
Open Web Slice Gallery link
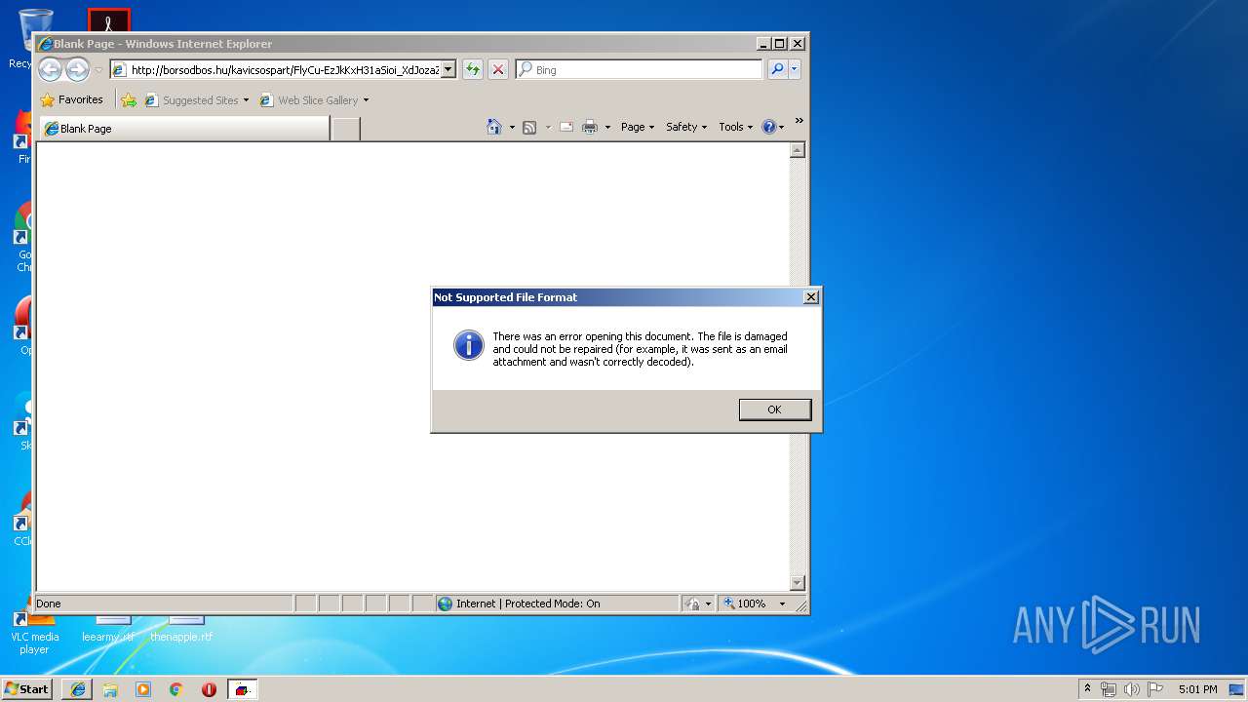coord(309,100)
